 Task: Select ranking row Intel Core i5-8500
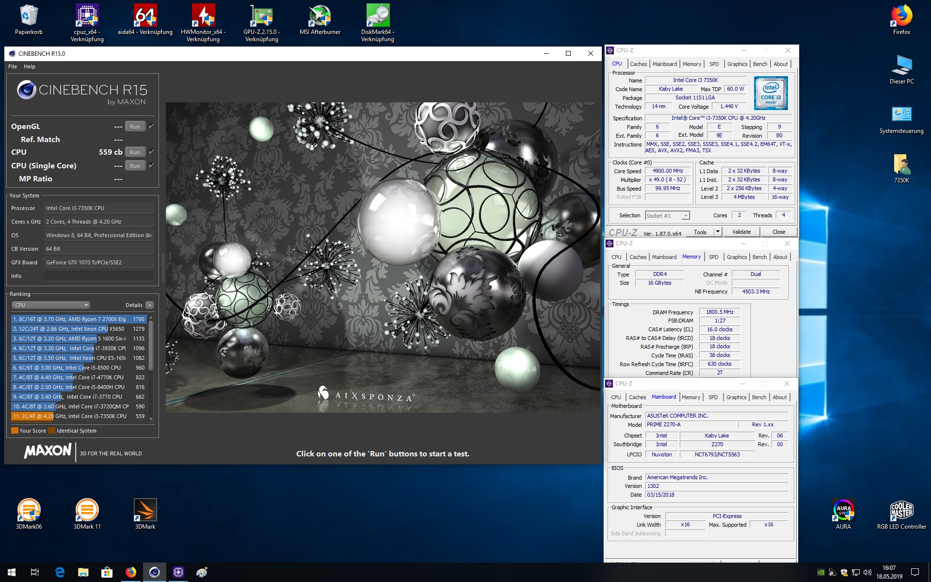[x=79, y=368]
